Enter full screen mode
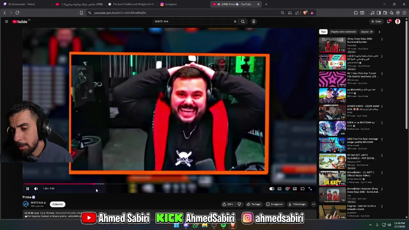Screen dimensions: 409x230 click(310, 189)
